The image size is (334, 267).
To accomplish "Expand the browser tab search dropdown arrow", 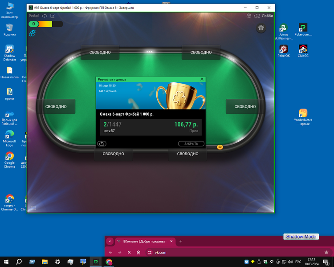I will [x=110, y=241].
